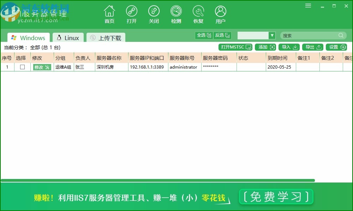Launch remote desktop via 打开MSTSC
The image size is (353, 211).
[x=235, y=47]
